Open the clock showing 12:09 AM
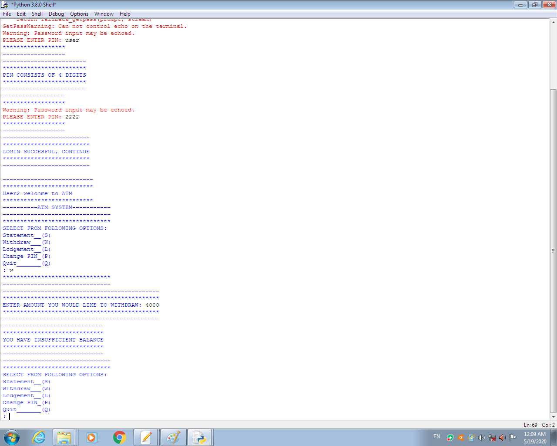Screen dimensions: 557x446 tap(535, 437)
